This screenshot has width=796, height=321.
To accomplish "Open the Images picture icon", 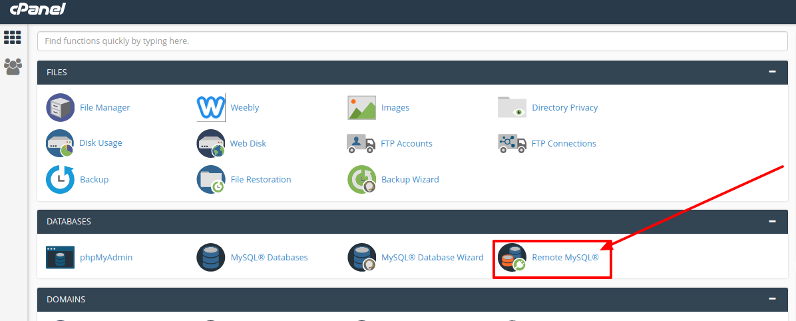I will 361,108.
